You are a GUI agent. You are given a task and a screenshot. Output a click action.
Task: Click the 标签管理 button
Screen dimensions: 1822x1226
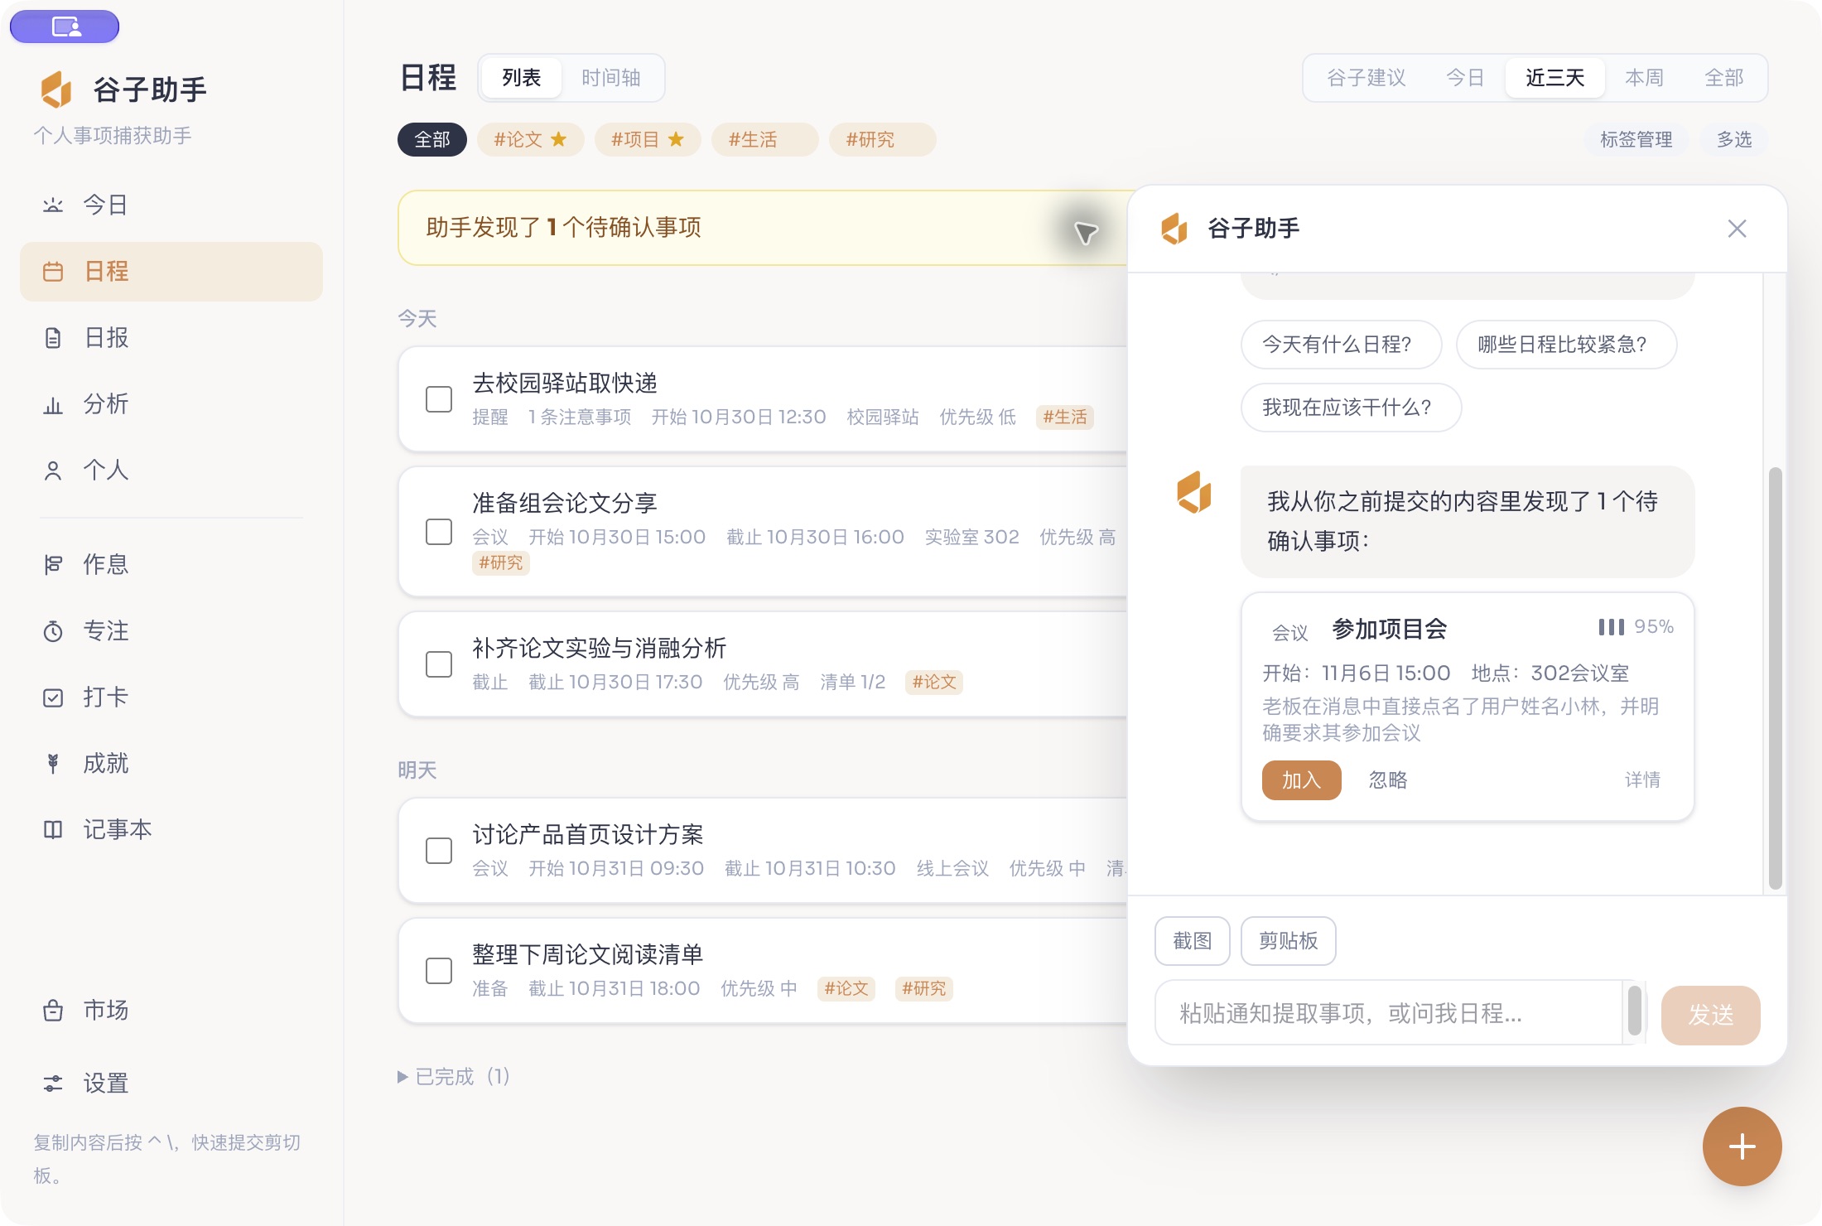click(1636, 139)
